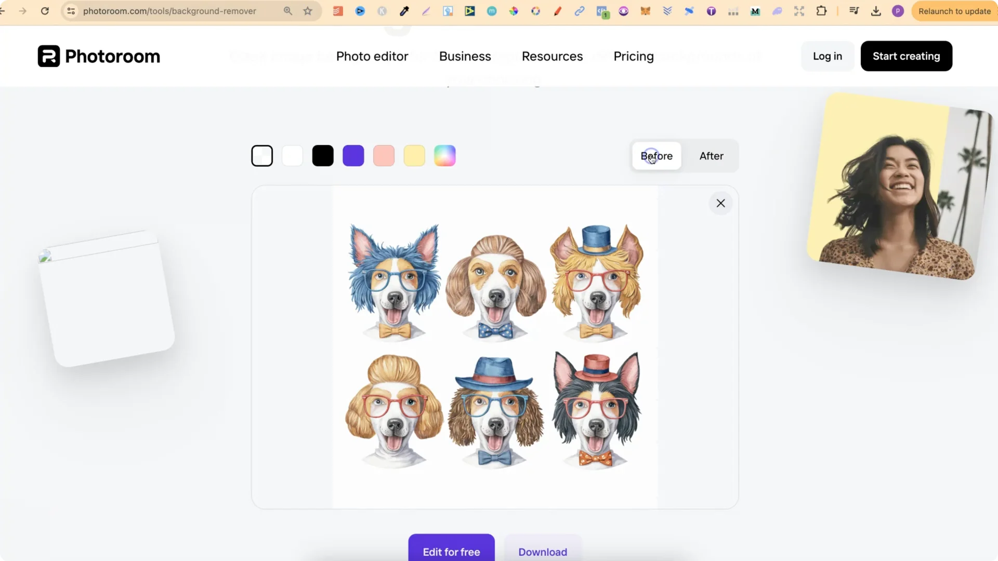This screenshot has width=998, height=561.
Task: Open the MetaMask fox extension
Action: coord(646,11)
